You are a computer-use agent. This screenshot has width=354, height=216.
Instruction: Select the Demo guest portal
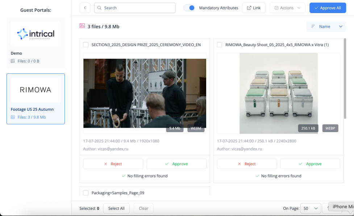click(36, 42)
